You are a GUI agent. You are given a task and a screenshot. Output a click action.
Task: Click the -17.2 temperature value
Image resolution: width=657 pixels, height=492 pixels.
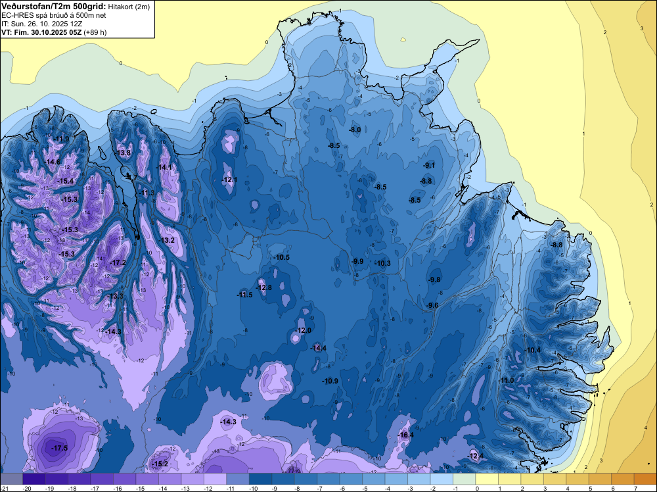(118, 262)
